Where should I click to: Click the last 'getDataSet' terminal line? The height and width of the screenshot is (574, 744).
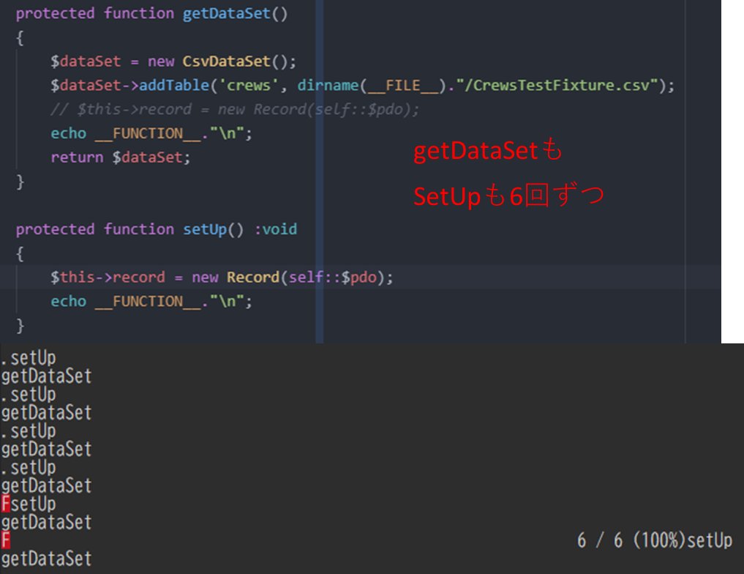point(46,559)
